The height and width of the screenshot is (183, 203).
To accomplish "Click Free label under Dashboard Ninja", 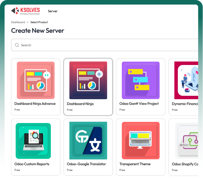I will coord(70,110).
